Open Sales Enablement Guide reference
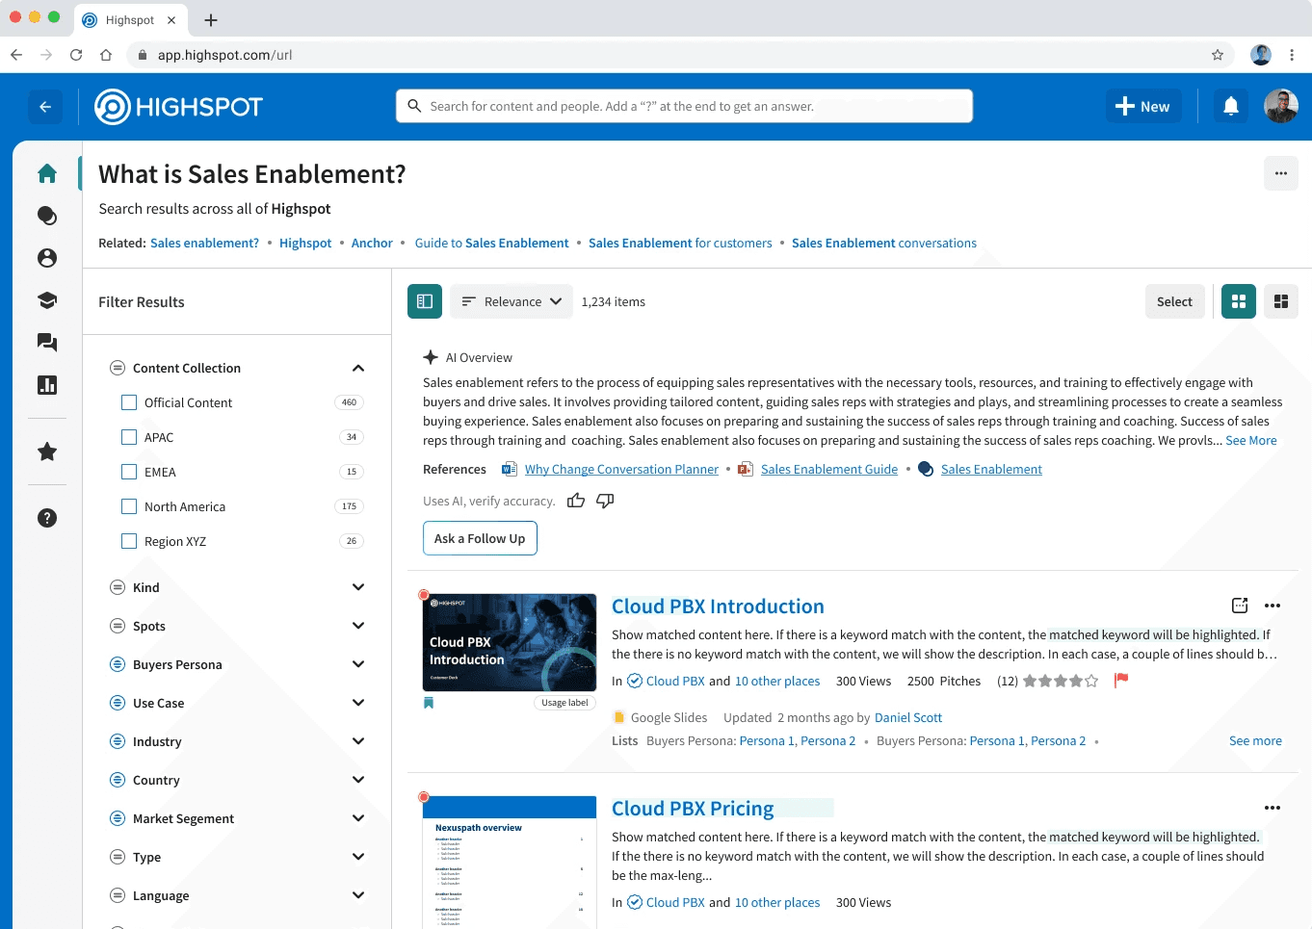This screenshot has width=1312, height=929. 829,470
